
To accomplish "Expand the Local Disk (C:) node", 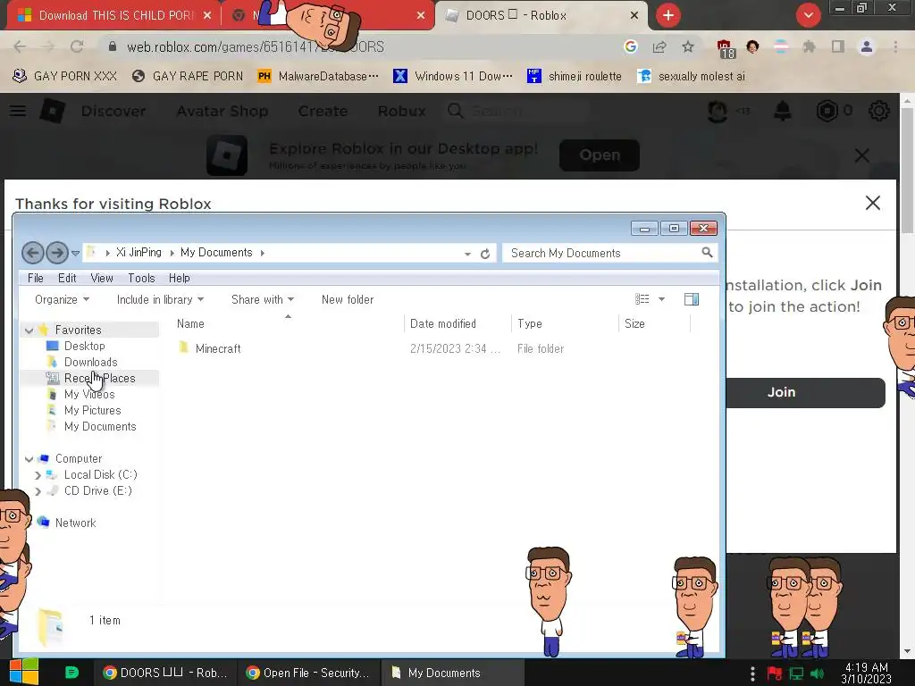I will 38,475.
